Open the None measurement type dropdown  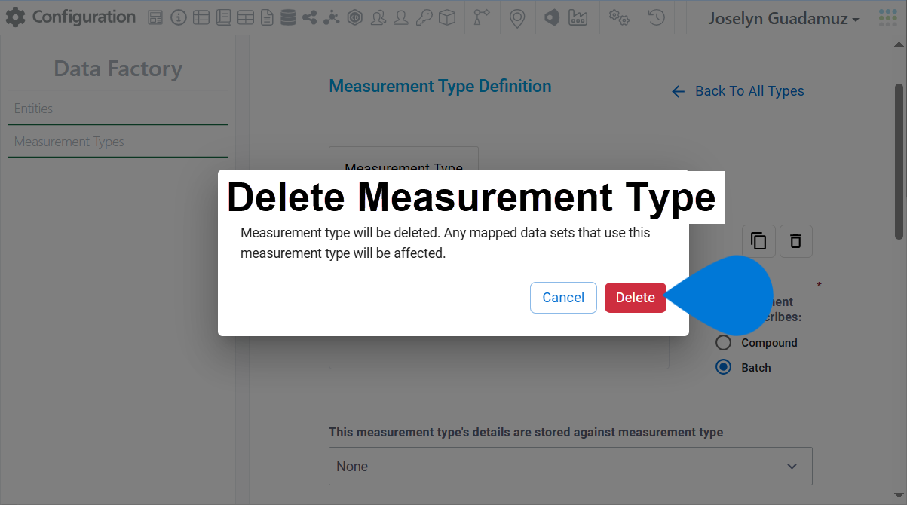(571, 466)
